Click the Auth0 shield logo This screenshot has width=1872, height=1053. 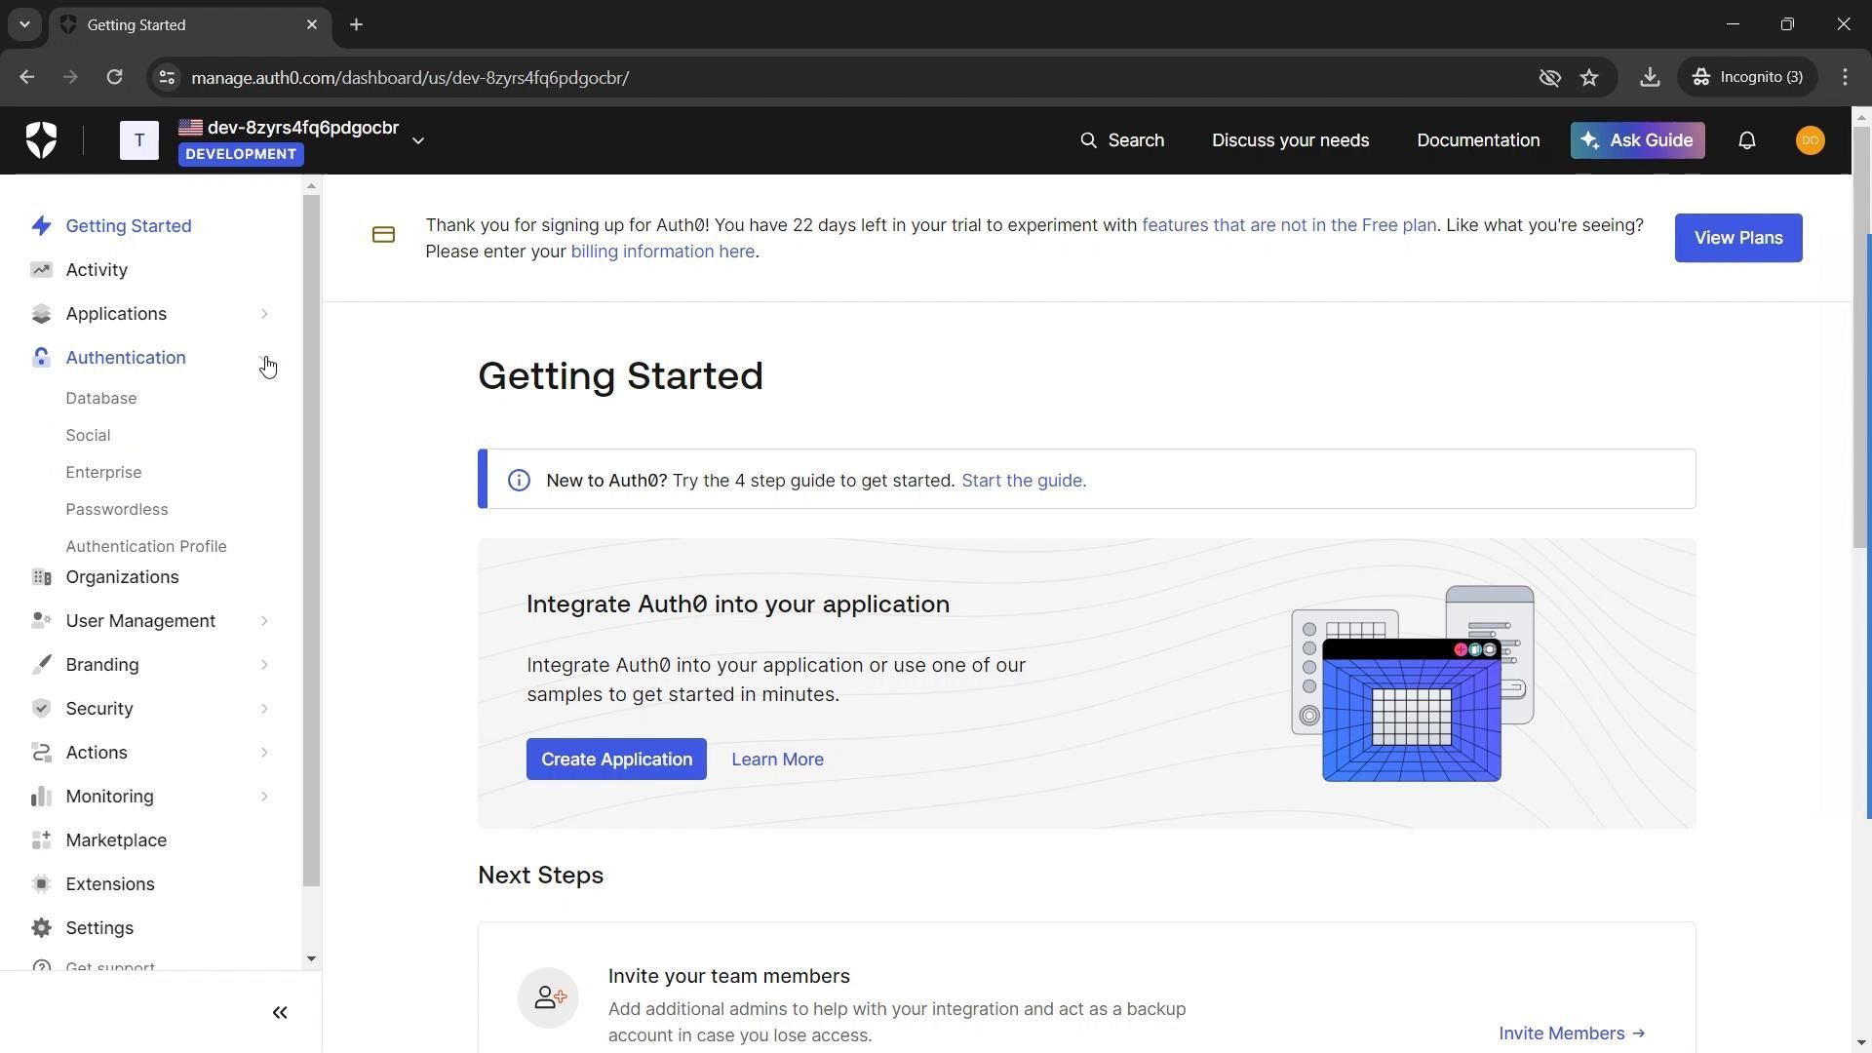pyautogui.click(x=41, y=140)
